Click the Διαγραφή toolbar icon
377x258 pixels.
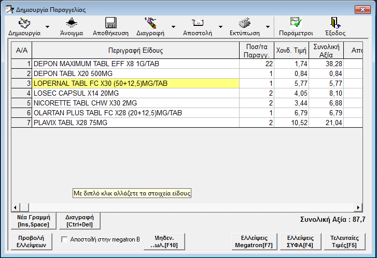(150, 23)
